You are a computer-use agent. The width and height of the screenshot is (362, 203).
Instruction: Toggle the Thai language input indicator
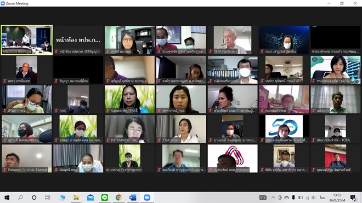tap(322, 198)
